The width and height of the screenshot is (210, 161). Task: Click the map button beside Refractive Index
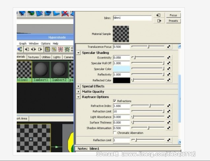pyautogui.click(x=169, y=106)
